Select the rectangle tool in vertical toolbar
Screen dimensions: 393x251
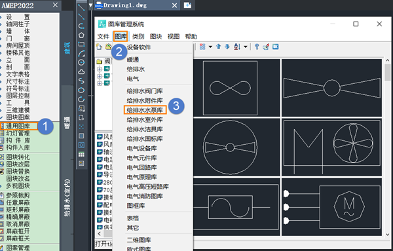[81, 45]
